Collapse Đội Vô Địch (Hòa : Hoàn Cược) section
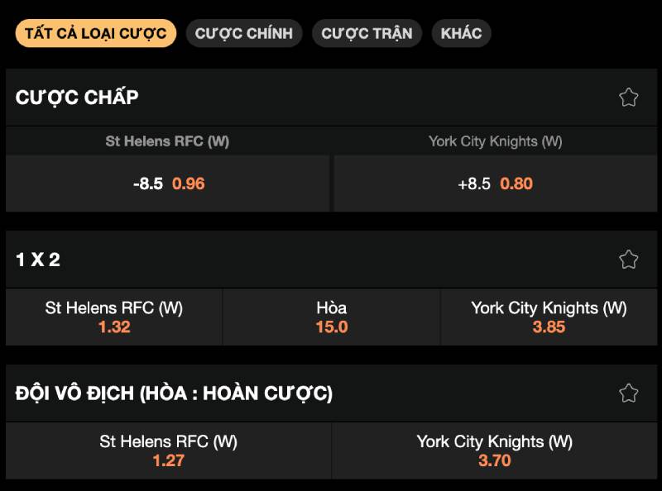Image resolution: width=662 pixels, height=491 pixels. 174,393
